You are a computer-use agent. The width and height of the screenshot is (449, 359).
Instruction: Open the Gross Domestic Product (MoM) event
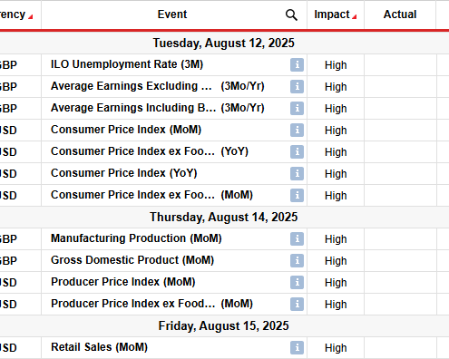coord(132,260)
